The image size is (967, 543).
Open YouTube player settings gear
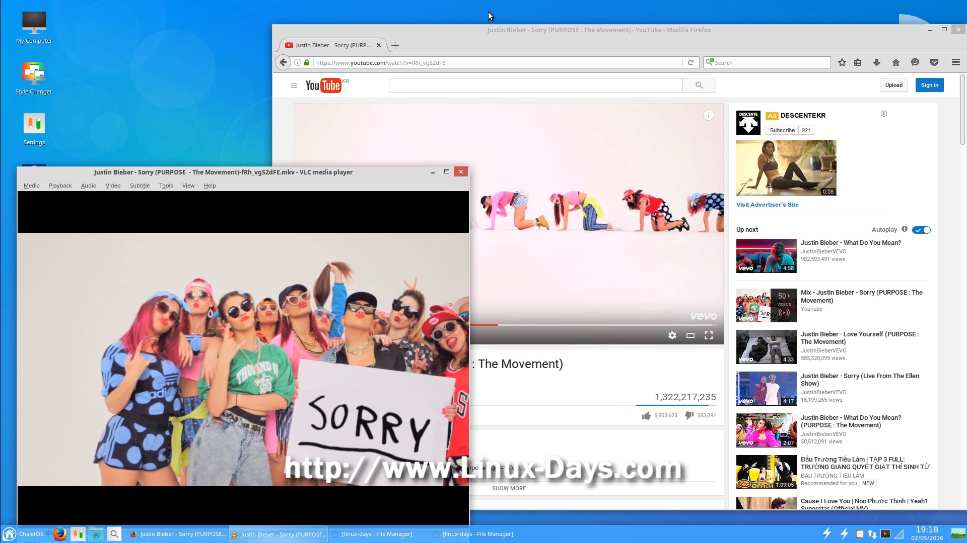pyautogui.click(x=672, y=335)
